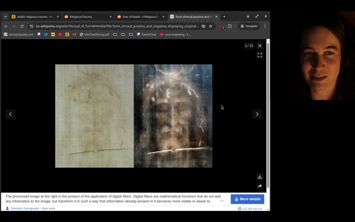Screen dimensions: 355x222
Task: Open the CC BY-SA 3.0 license link
Action: (x=252, y=209)
